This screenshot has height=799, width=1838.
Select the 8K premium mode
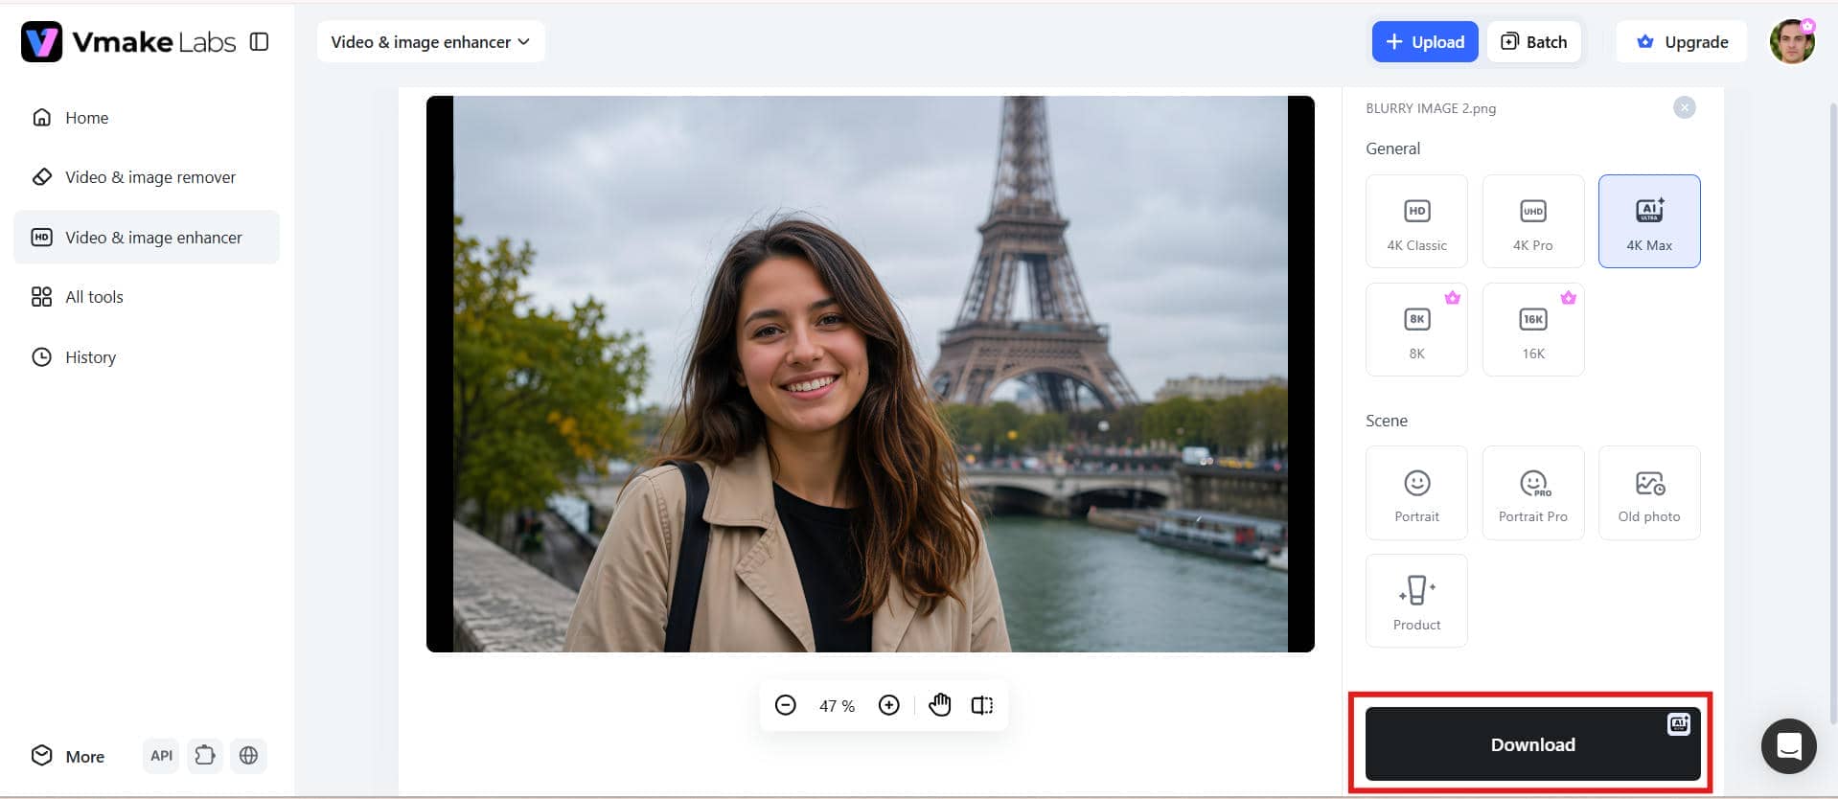pyautogui.click(x=1416, y=330)
